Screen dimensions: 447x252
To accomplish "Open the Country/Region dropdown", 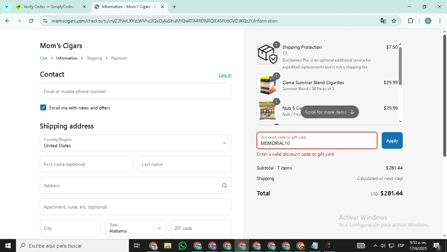I will coord(136,143).
